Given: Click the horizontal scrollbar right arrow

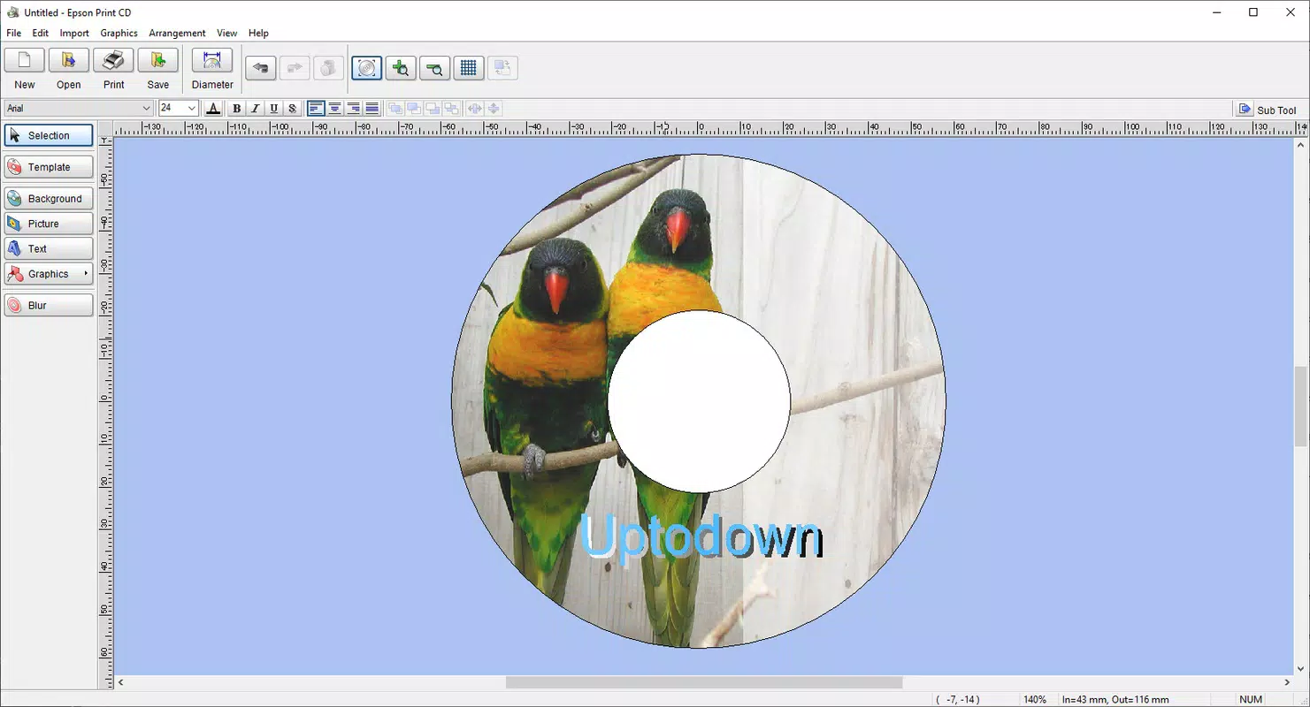Looking at the screenshot, I should click(1287, 682).
